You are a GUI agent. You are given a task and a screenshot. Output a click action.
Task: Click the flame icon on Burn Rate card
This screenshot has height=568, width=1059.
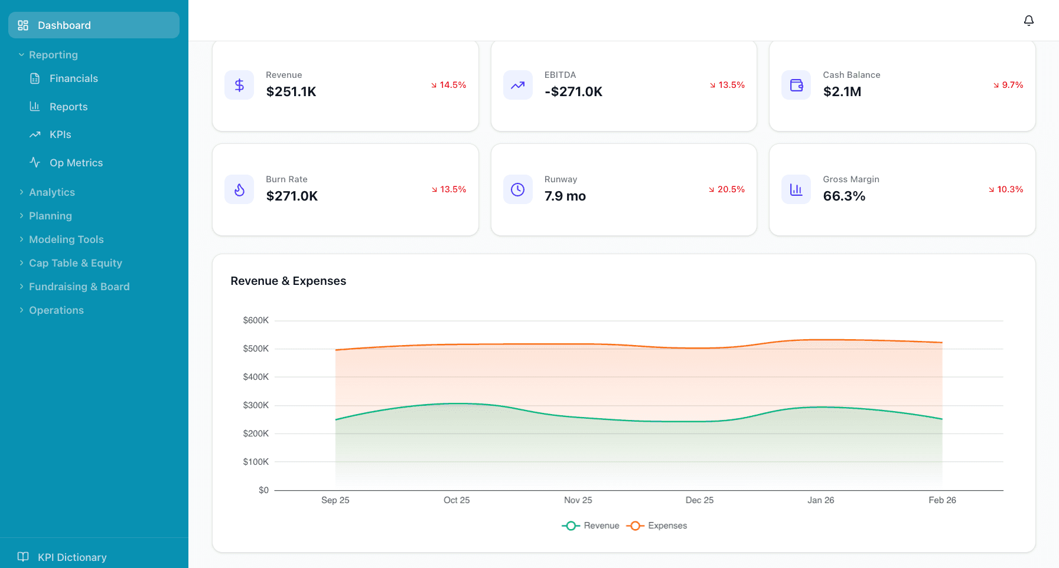coord(239,189)
